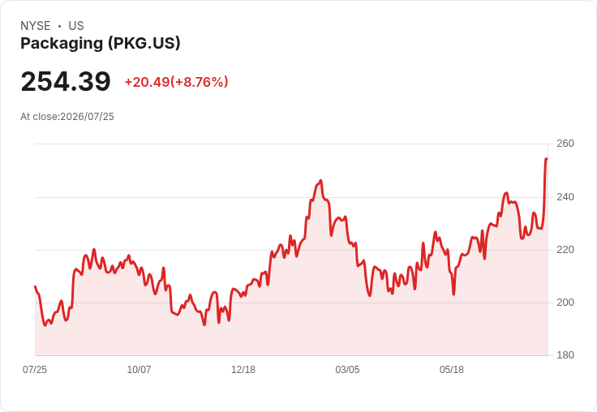Image resolution: width=597 pixels, height=412 pixels.
Task: Click the 12/18 date label on x-axis
Action: click(243, 369)
